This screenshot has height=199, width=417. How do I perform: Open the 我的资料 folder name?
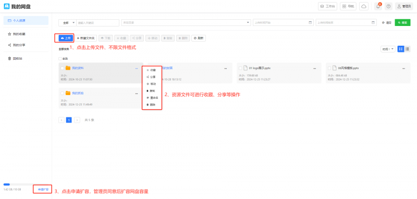pos(78,68)
